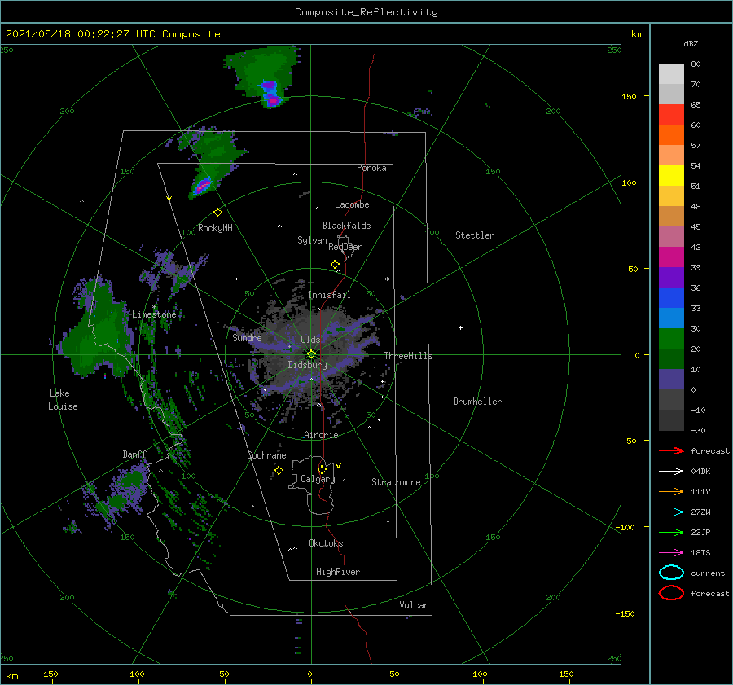The height and width of the screenshot is (685, 733).
Task: Click the cyan 27ZW arrow icon
Action: click(x=671, y=512)
